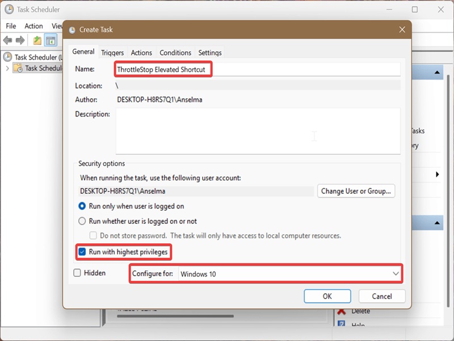Click Cancel in Create Task dialog
Viewport: 454px width, 341px height.
(x=382, y=296)
